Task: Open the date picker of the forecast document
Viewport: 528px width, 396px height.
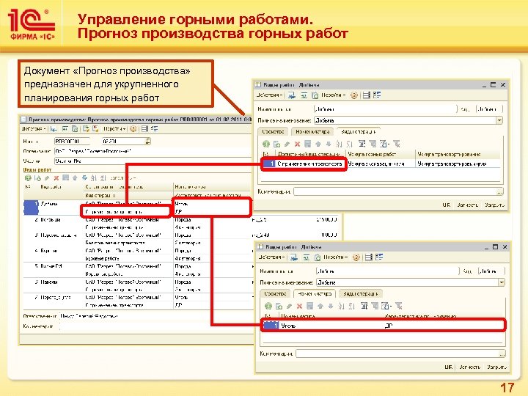Action: pyautogui.click(x=148, y=141)
